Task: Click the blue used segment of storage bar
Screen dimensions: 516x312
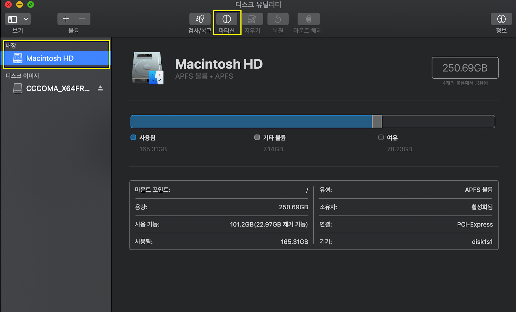Action: pyautogui.click(x=251, y=122)
